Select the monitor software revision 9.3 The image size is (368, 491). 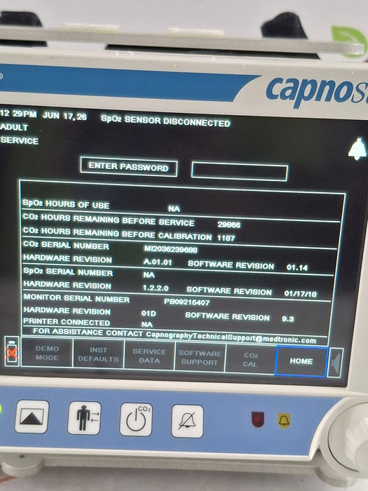click(287, 318)
